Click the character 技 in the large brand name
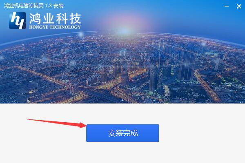Image resolution: width=245 pixels, height=163 pixels. [75, 19]
